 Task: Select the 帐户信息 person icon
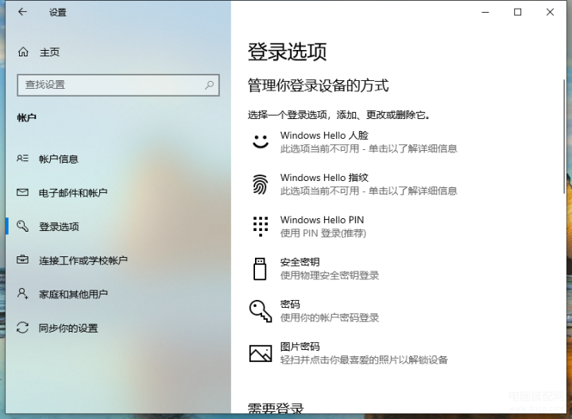click(x=22, y=159)
